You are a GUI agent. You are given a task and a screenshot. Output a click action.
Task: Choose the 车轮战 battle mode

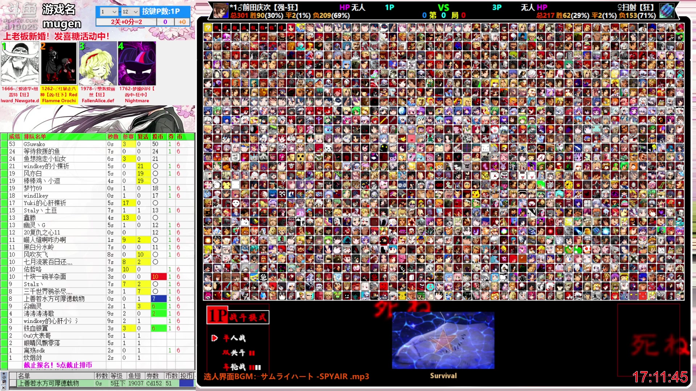(x=234, y=367)
